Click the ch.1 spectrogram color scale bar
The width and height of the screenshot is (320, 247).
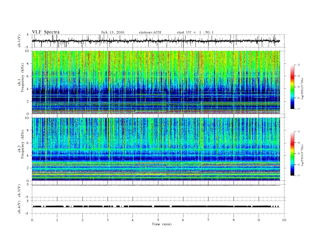tap(293, 87)
